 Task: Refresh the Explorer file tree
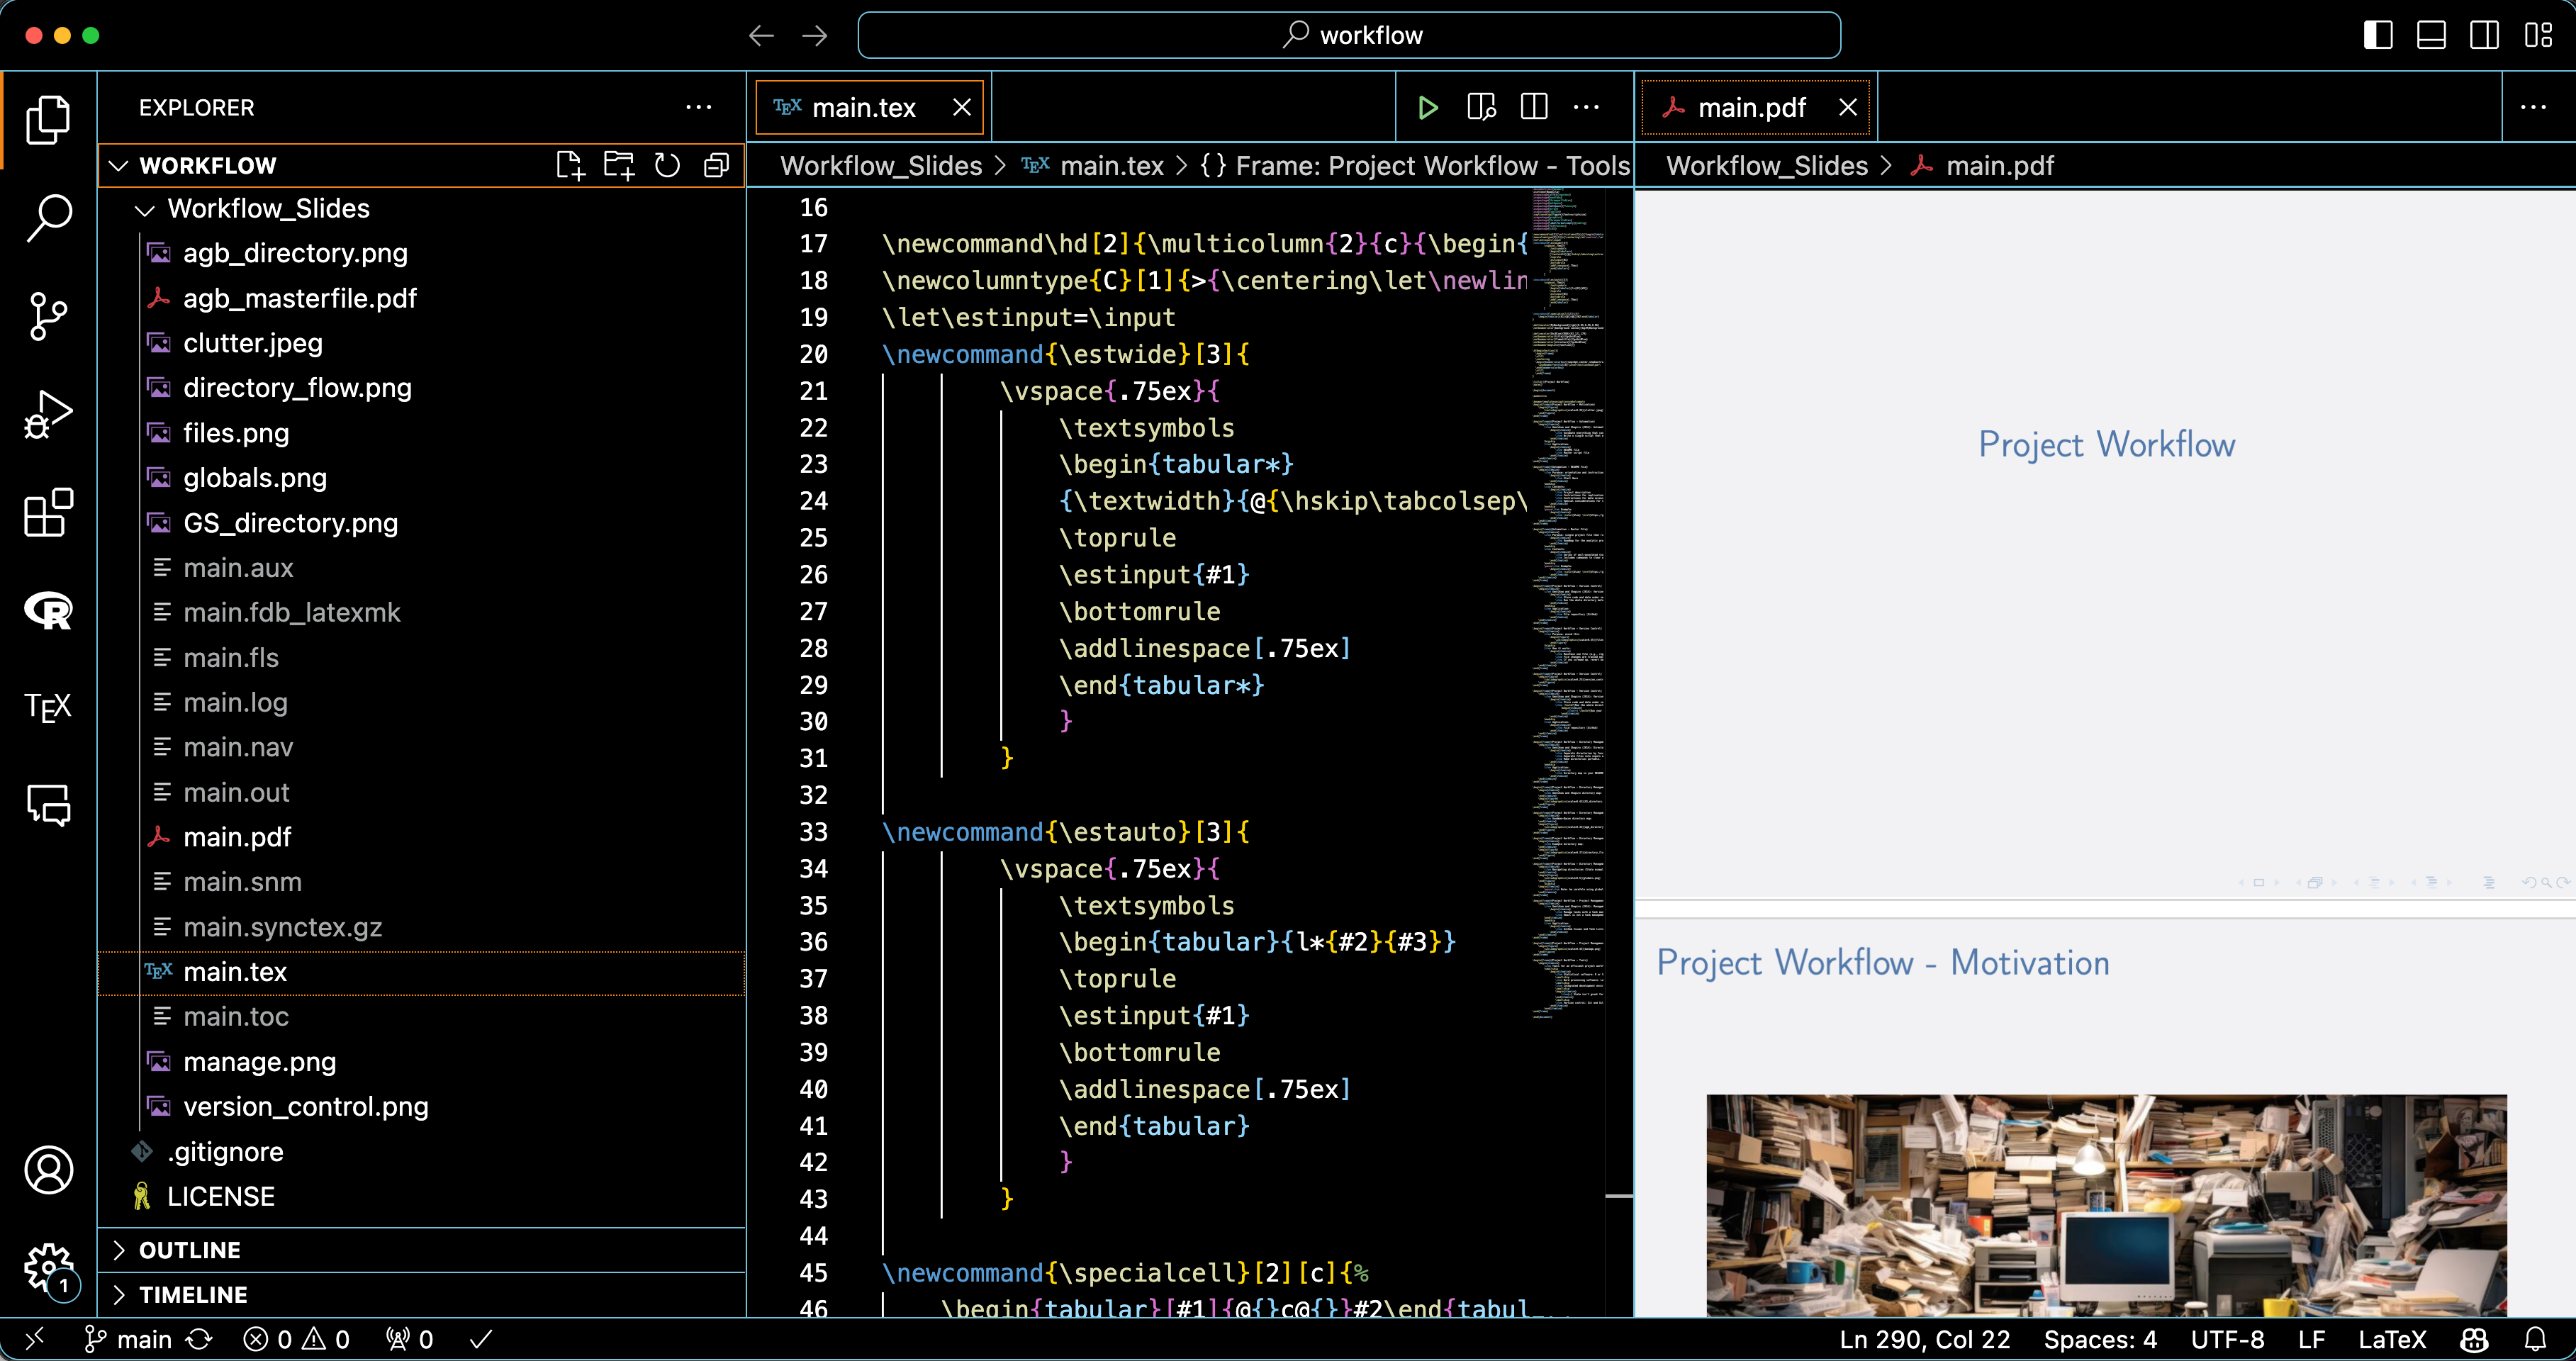(667, 165)
